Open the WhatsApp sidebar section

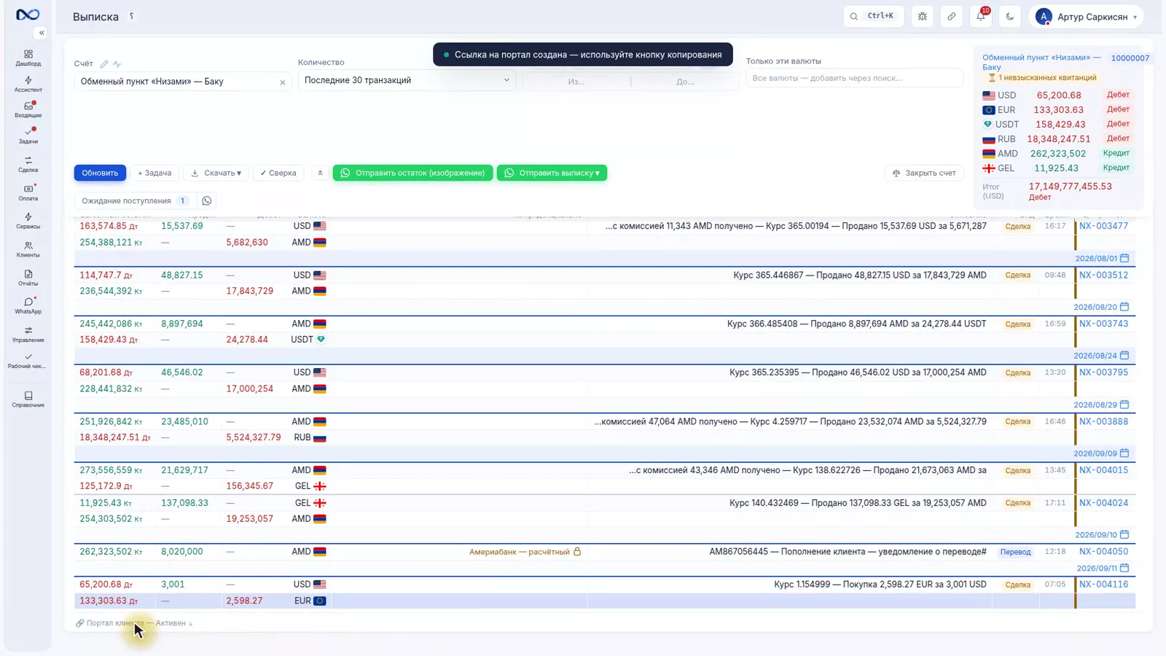(x=28, y=305)
